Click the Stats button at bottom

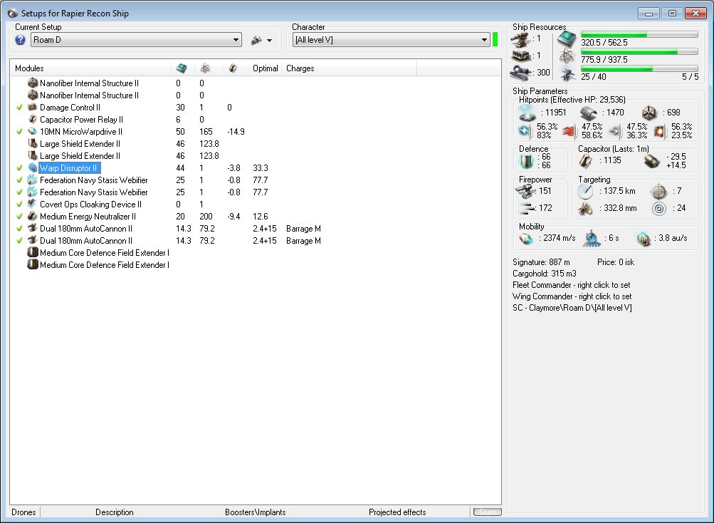pos(487,512)
